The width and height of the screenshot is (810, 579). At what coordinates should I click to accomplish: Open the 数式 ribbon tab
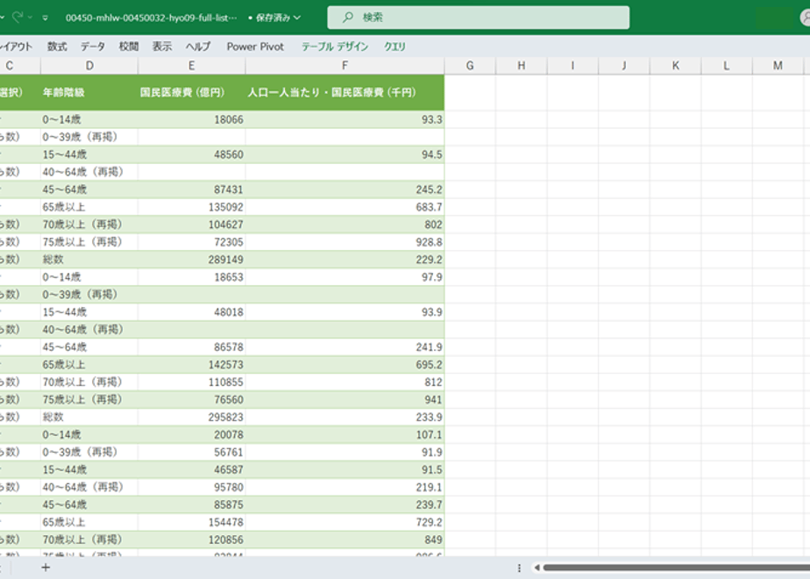(57, 46)
